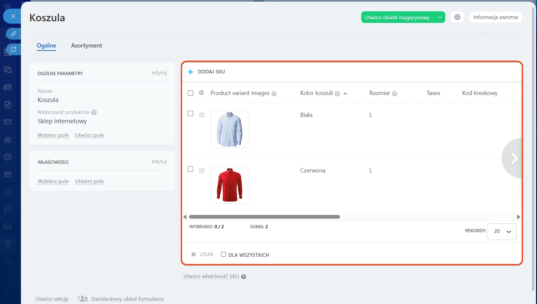The height and width of the screenshot is (304, 537).
Task: Open grid column settings gear icon
Action: pyautogui.click(x=201, y=93)
